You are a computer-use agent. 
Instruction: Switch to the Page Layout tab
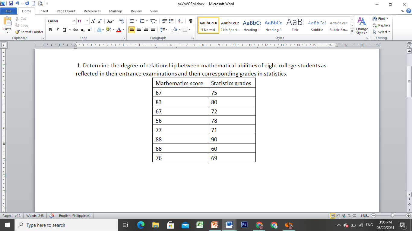pos(66,11)
